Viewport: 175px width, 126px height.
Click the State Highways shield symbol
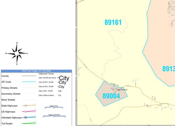click(x=26, y=106)
